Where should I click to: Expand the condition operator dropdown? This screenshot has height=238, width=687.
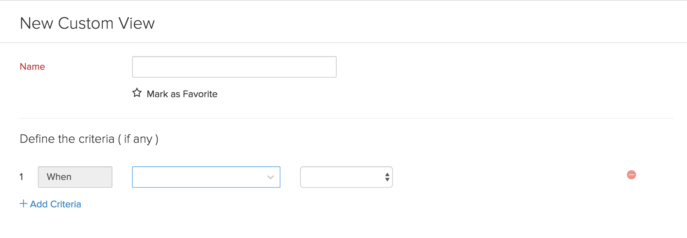point(346,177)
